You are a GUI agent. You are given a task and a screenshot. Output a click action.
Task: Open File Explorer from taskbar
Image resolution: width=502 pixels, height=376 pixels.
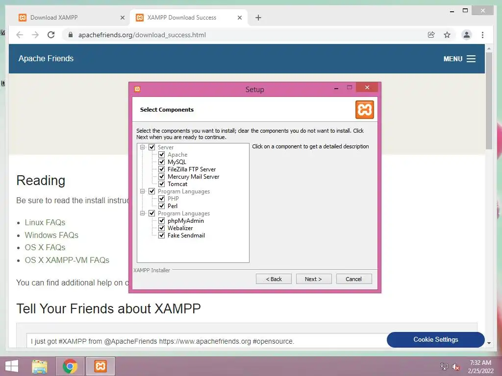[40, 366]
